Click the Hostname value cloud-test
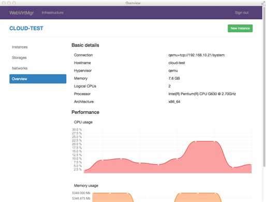 coord(176,63)
